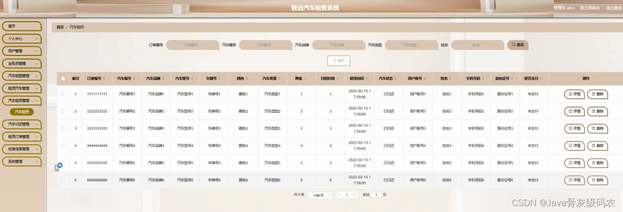
Task: Focus the 订单编号 search field
Action: point(192,45)
